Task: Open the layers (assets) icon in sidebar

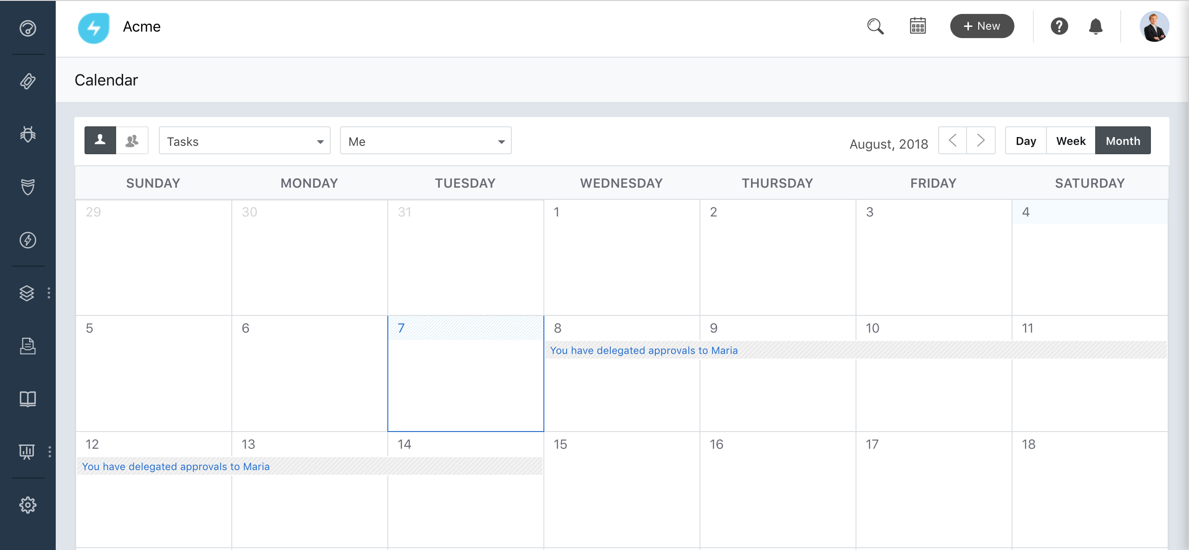Action: tap(27, 293)
